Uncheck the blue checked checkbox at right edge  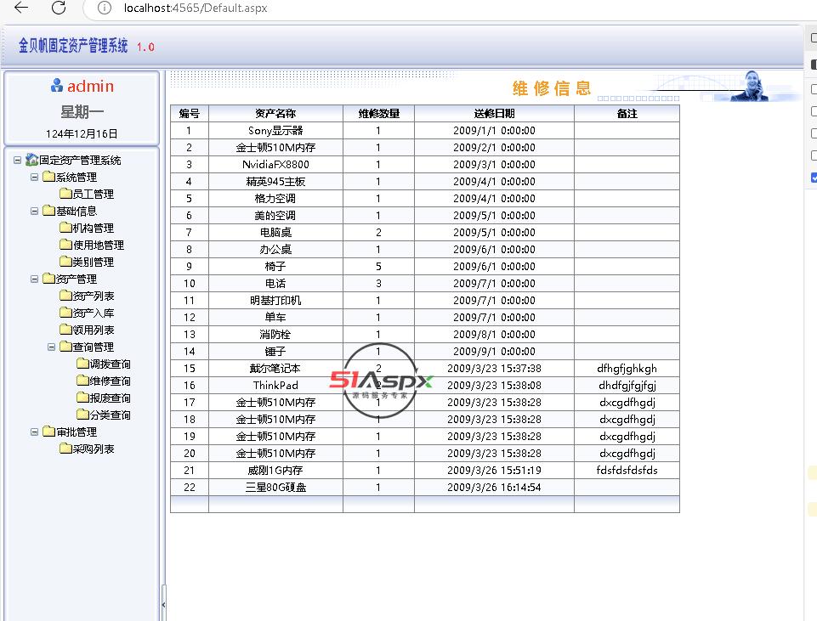tap(814, 178)
